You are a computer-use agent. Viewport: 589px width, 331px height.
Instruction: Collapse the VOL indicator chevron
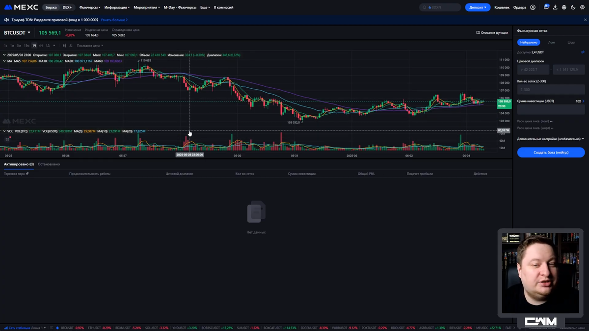(4, 131)
